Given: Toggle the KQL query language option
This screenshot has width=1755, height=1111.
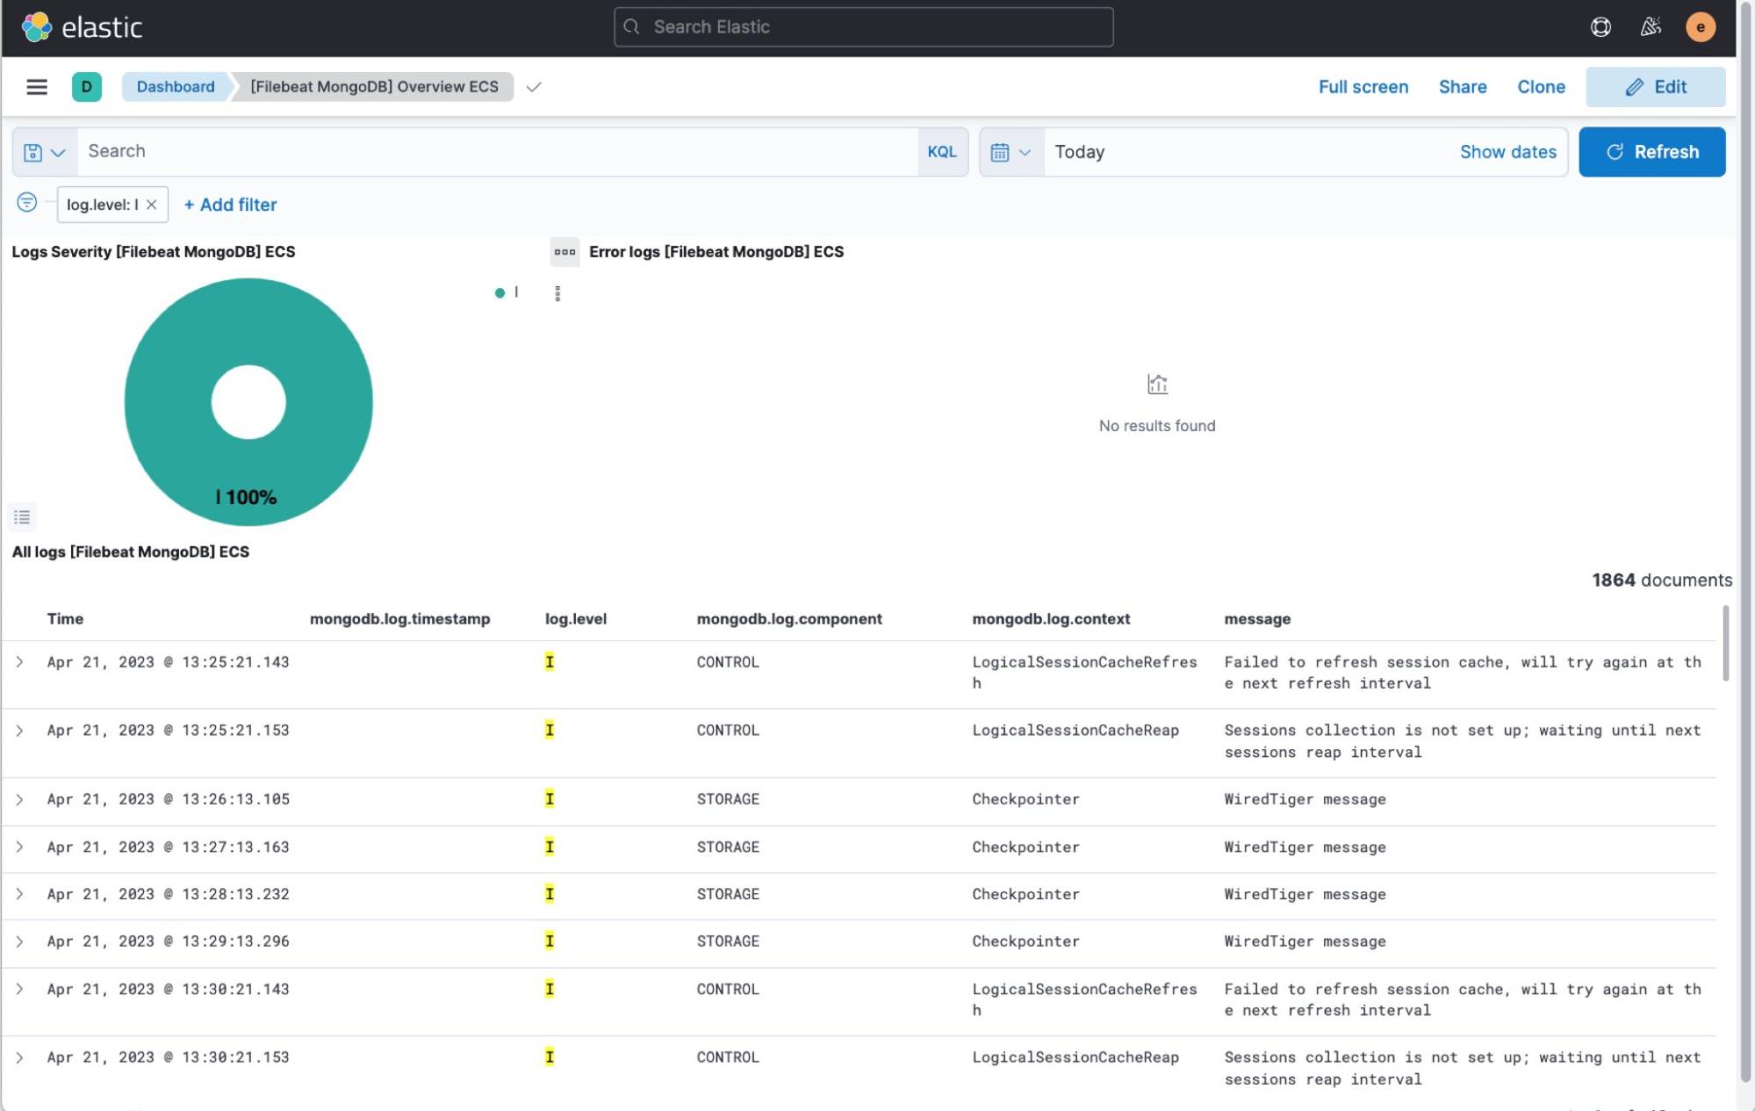Looking at the screenshot, I should tap(941, 151).
